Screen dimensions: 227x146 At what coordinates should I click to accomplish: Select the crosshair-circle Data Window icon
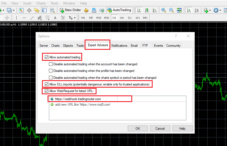click(x=29, y=10)
